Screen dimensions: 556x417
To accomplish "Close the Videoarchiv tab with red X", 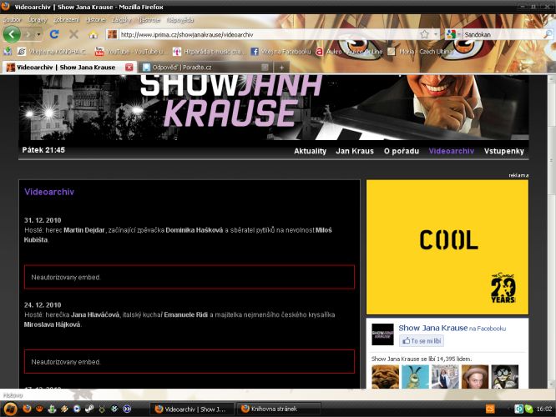I will (129, 68).
